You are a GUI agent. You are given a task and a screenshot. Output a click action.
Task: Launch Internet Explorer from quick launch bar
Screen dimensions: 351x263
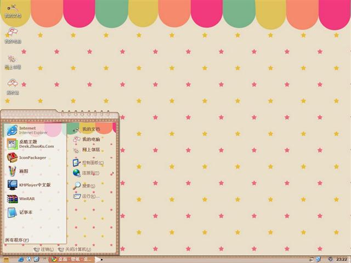coord(21,259)
